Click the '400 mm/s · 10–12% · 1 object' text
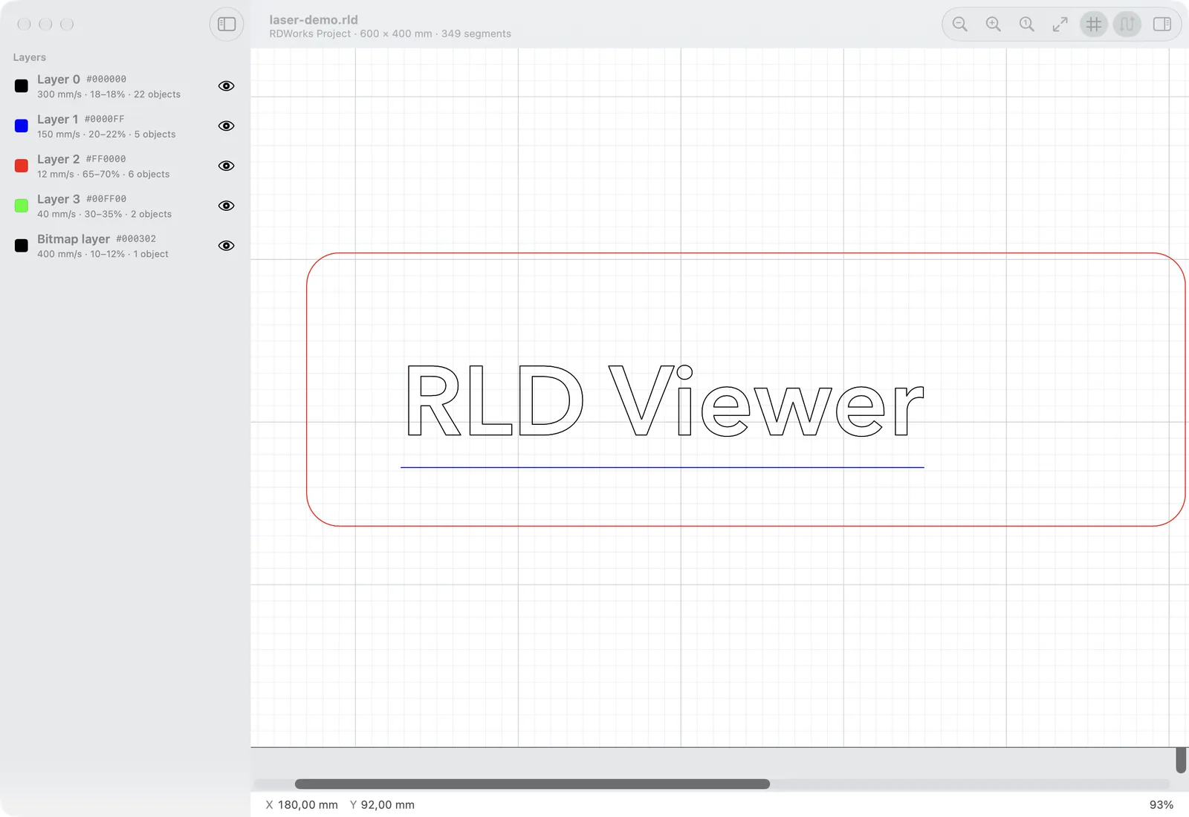The height and width of the screenshot is (817, 1189). 103,254
